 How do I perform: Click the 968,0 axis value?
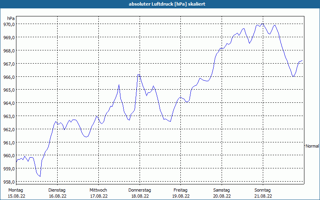tap(9, 51)
